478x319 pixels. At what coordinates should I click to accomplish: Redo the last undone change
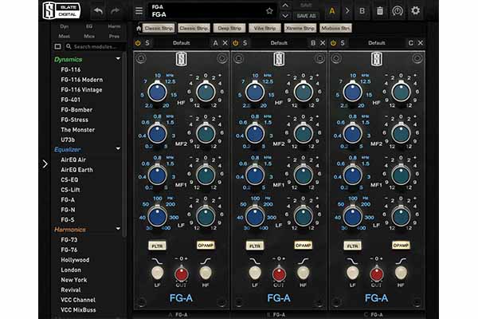click(115, 11)
